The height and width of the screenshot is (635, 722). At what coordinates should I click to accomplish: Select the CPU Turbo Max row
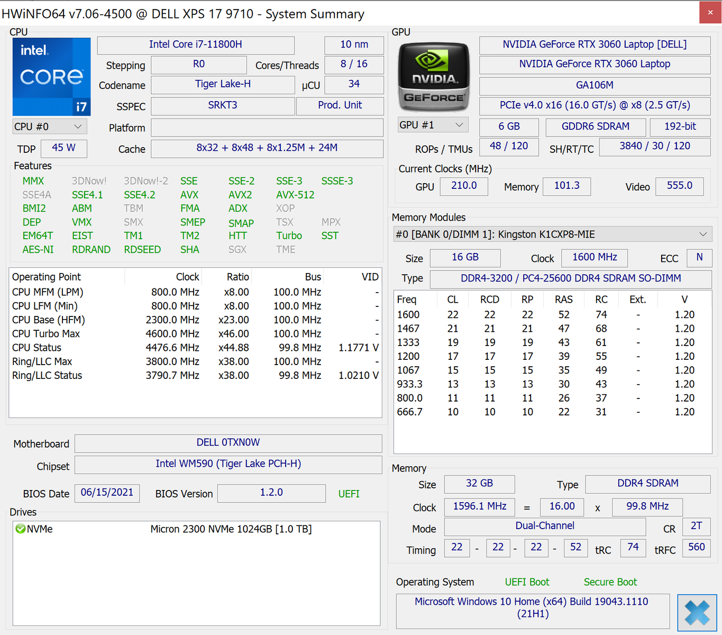click(x=195, y=334)
